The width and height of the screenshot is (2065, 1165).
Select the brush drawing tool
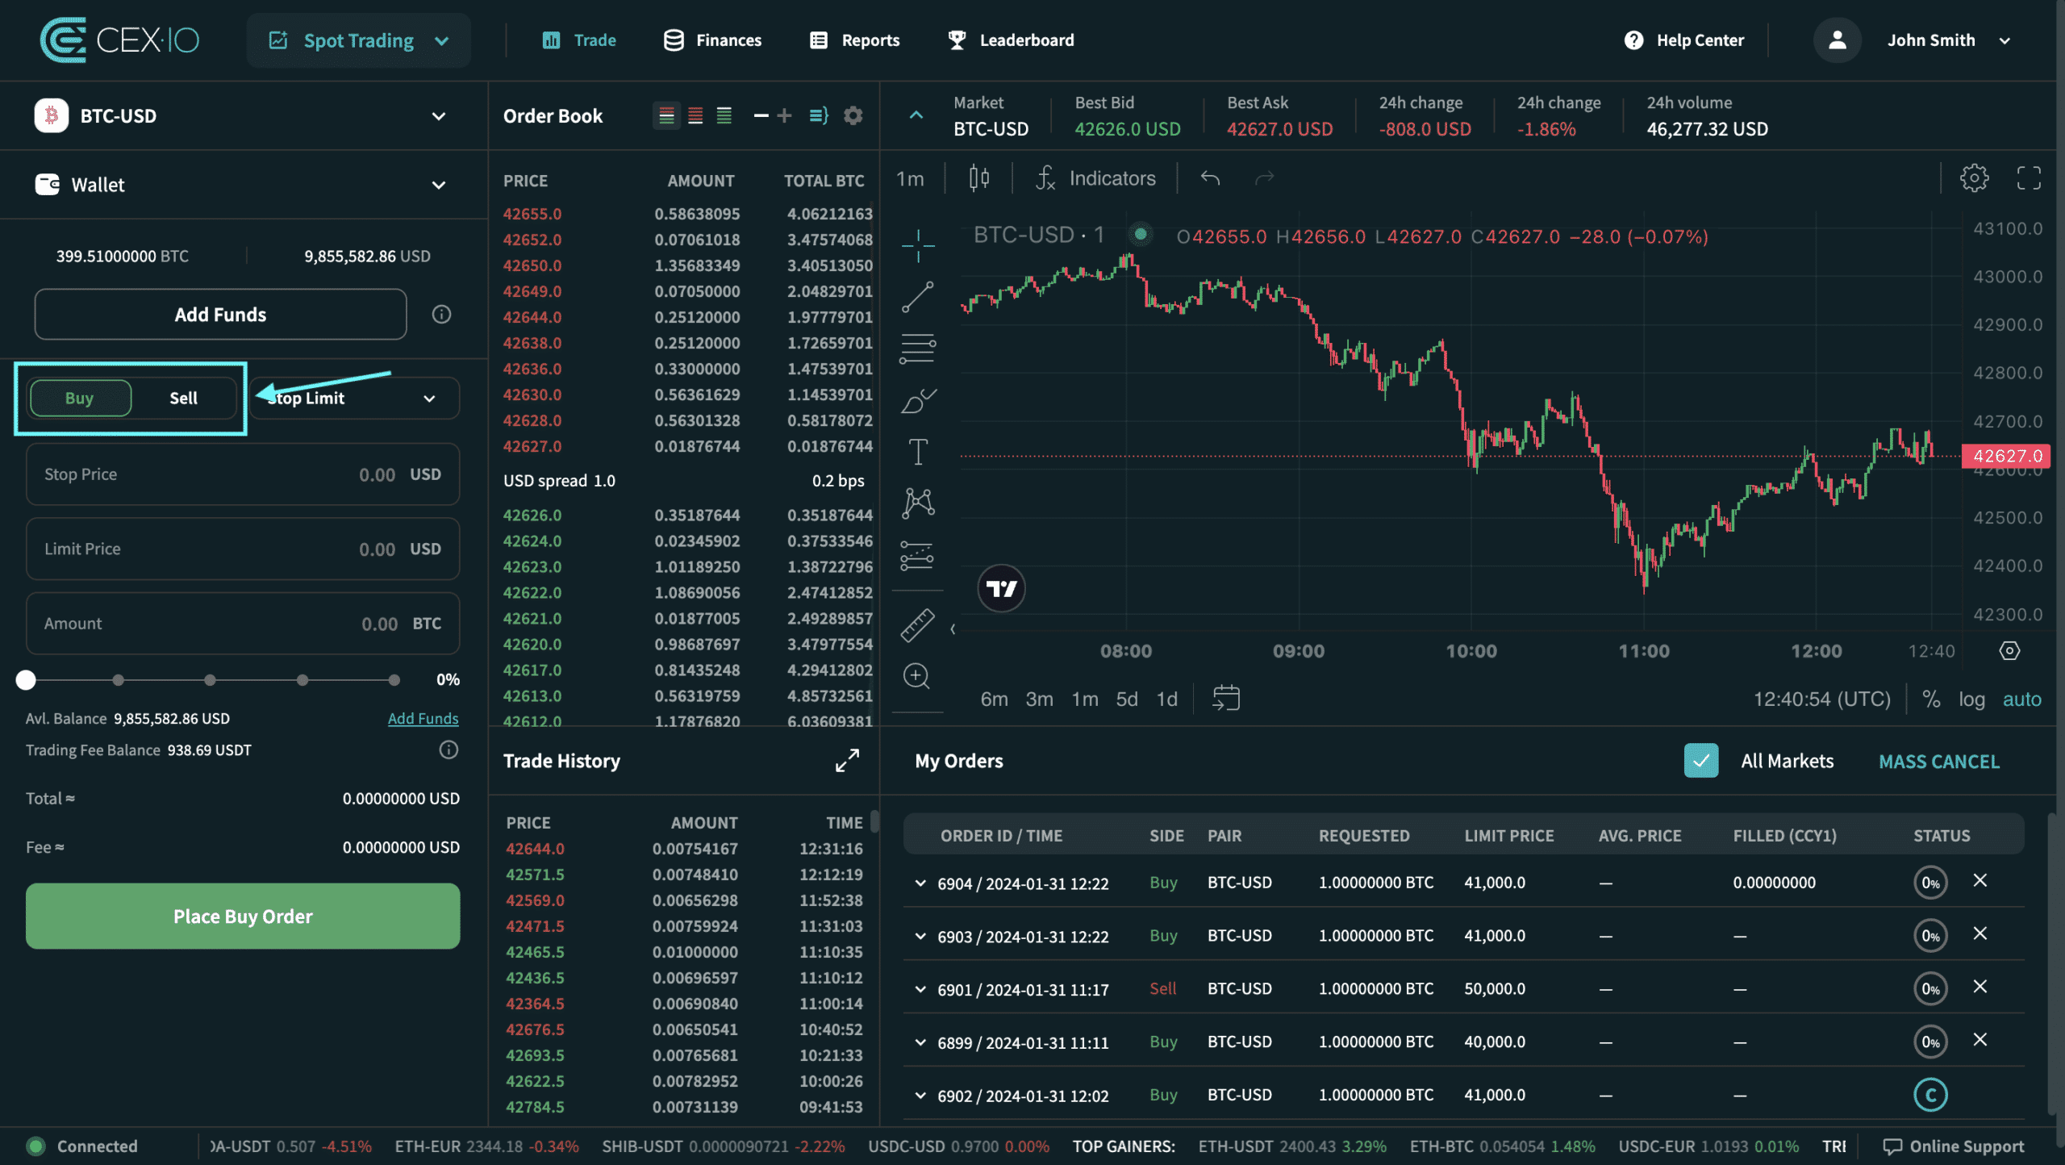point(917,400)
